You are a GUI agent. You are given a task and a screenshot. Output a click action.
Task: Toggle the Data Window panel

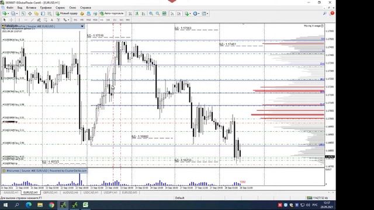click(30, 13)
